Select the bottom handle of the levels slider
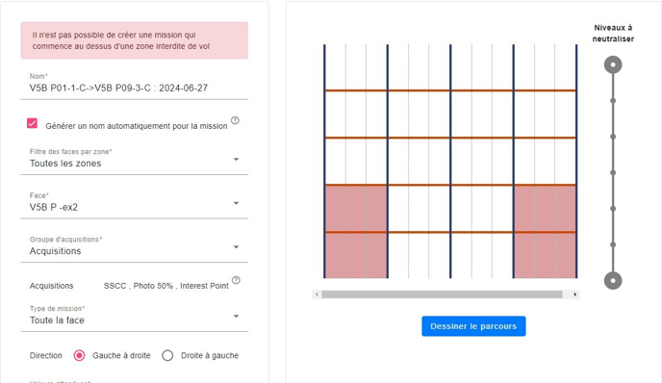Image resolution: width=662 pixels, height=383 pixels. coord(613,280)
